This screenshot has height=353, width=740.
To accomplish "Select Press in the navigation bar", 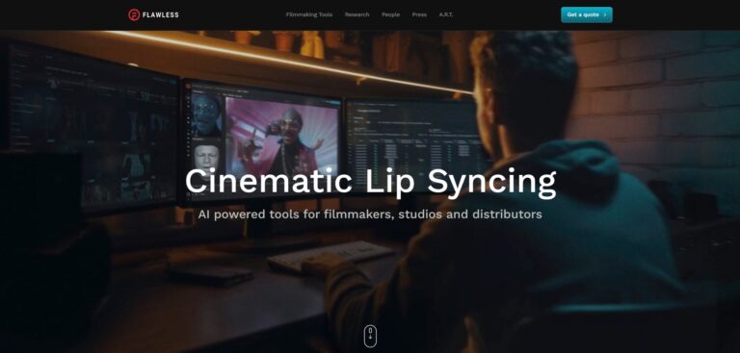I will tap(419, 14).
